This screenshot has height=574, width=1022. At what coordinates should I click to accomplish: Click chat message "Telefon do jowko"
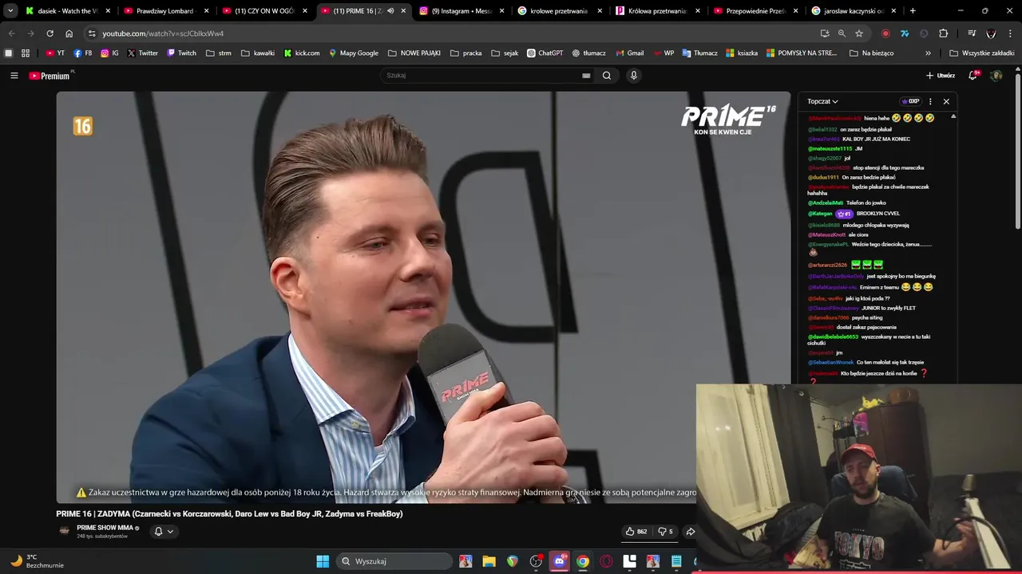pyautogui.click(x=868, y=203)
